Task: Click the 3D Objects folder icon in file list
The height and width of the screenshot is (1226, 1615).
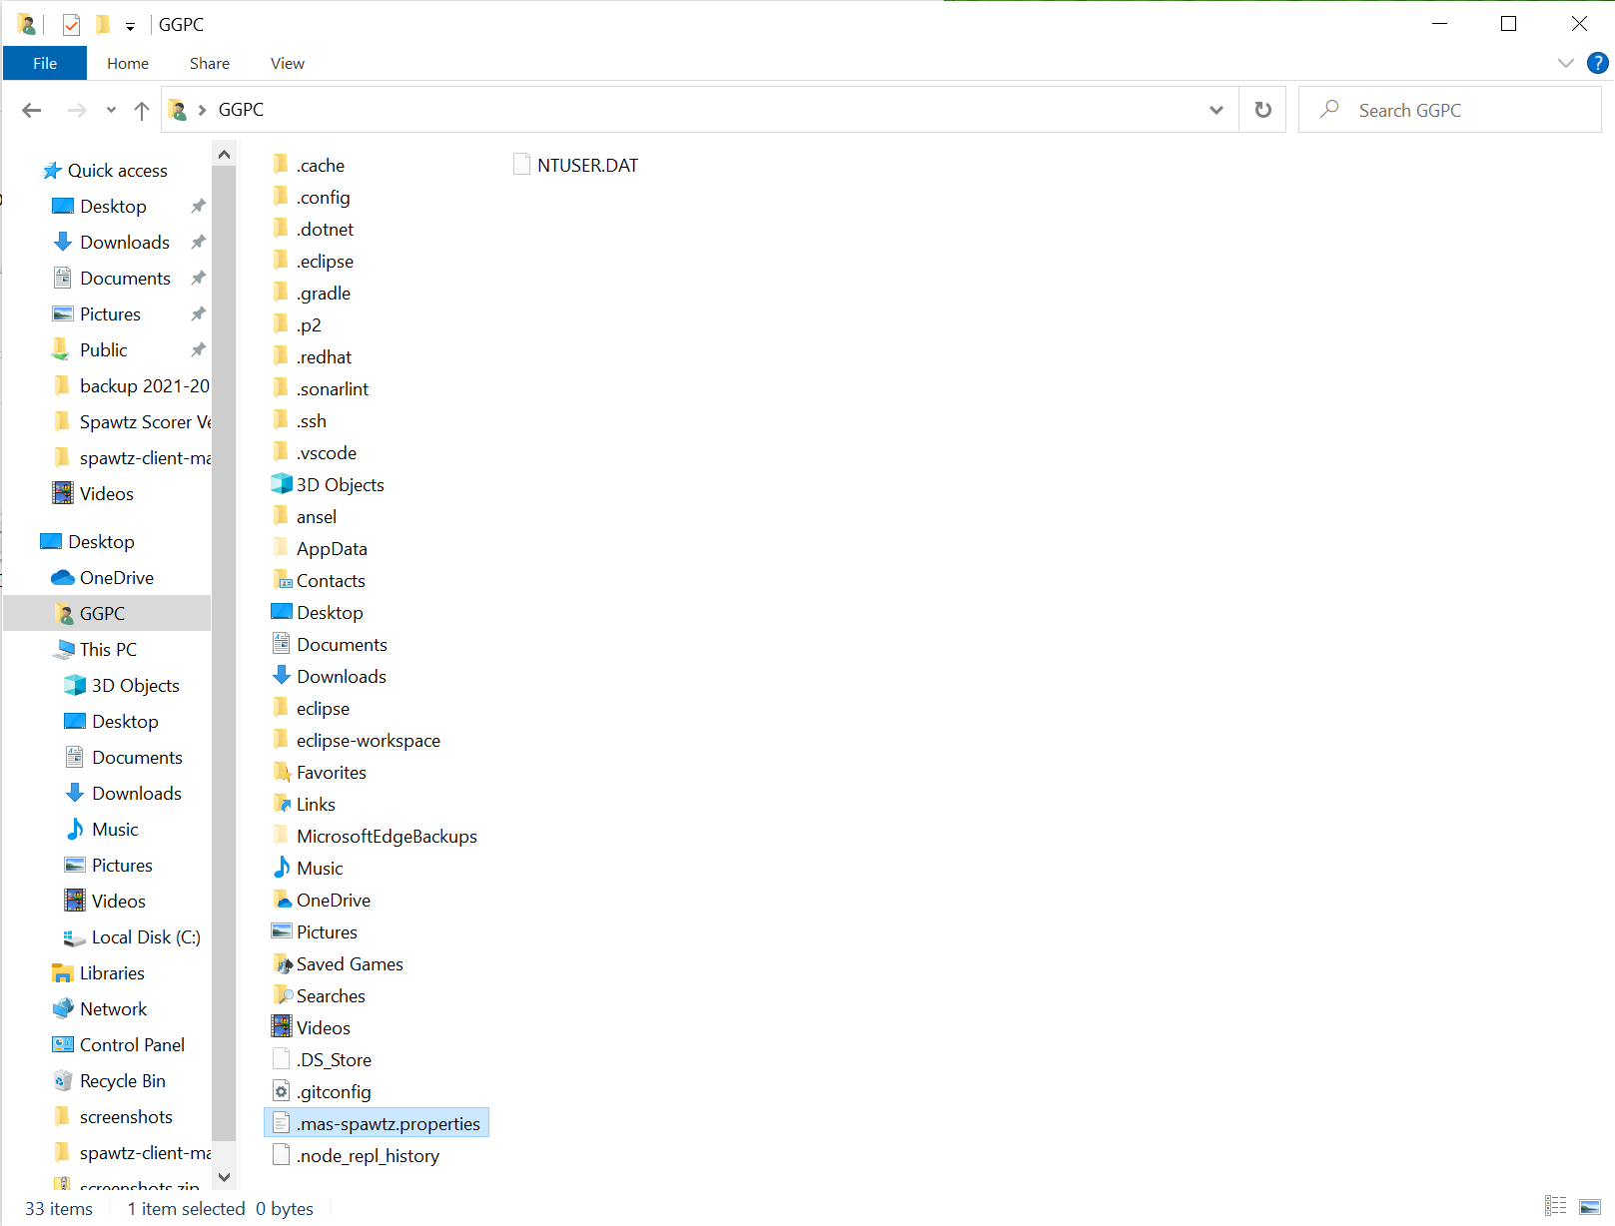Action: click(x=282, y=484)
